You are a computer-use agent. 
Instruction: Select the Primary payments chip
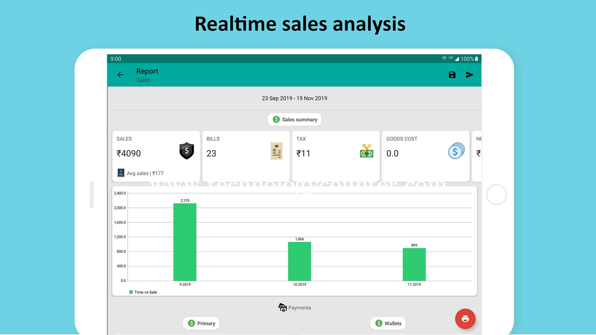pyautogui.click(x=201, y=323)
